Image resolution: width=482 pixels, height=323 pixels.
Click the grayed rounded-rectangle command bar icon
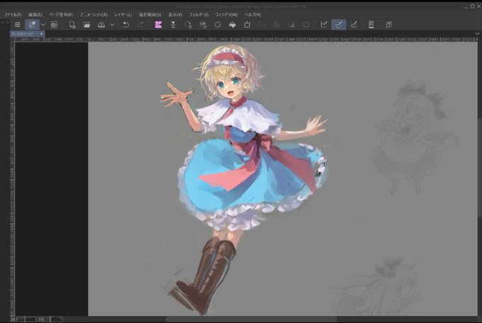point(306,25)
